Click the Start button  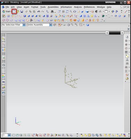pos(7,11)
